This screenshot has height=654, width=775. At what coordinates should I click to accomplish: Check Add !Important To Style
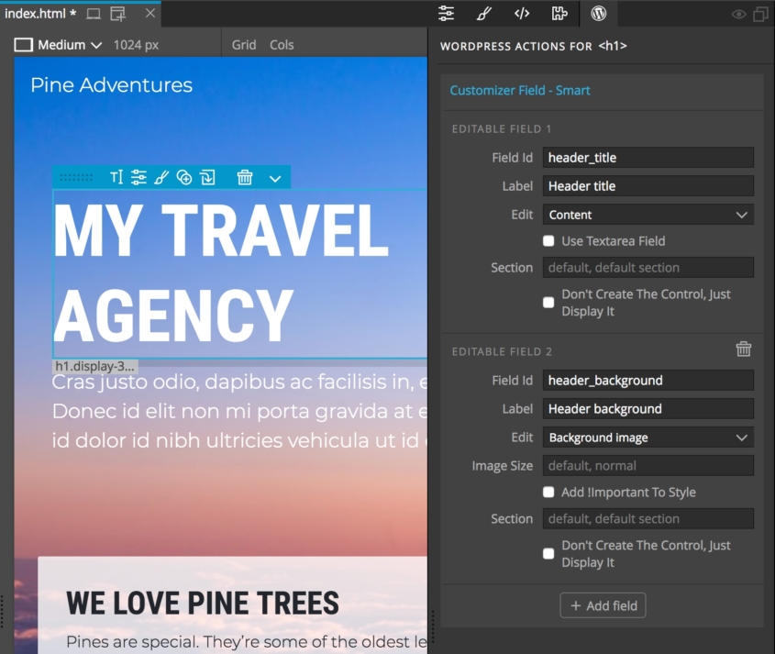(548, 492)
